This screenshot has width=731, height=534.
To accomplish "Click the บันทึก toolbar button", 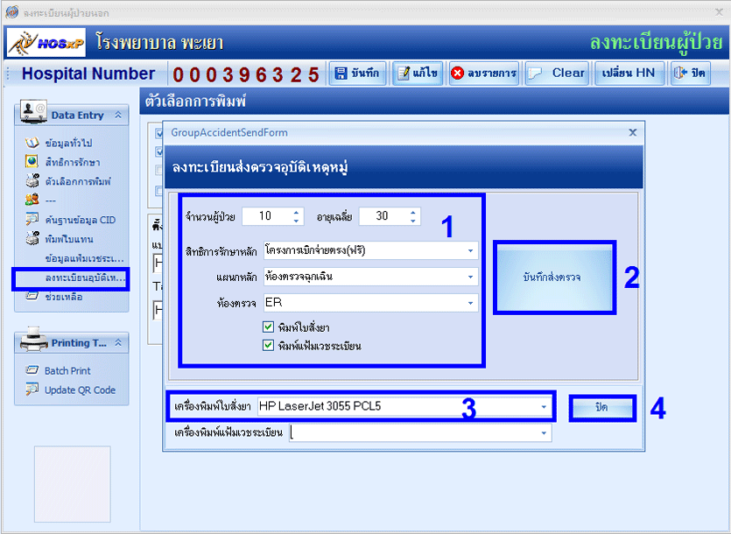I will pyautogui.click(x=357, y=74).
